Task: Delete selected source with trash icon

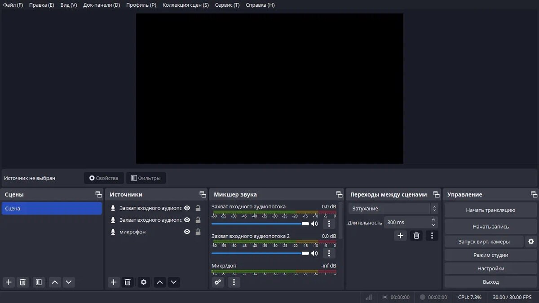Action: (x=128, y=282)
